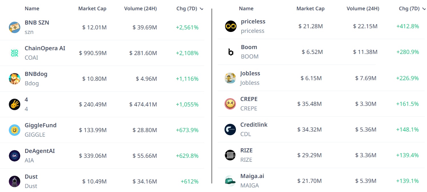Open the Dust token name link
The image size is (427, 192).
point(31,177)
